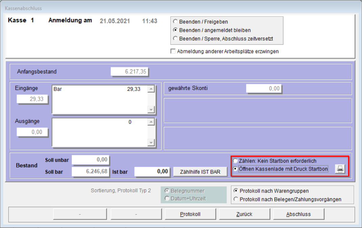362x228 pixels.
Task: Go back with the Zurück button
Action: (244, 214)
